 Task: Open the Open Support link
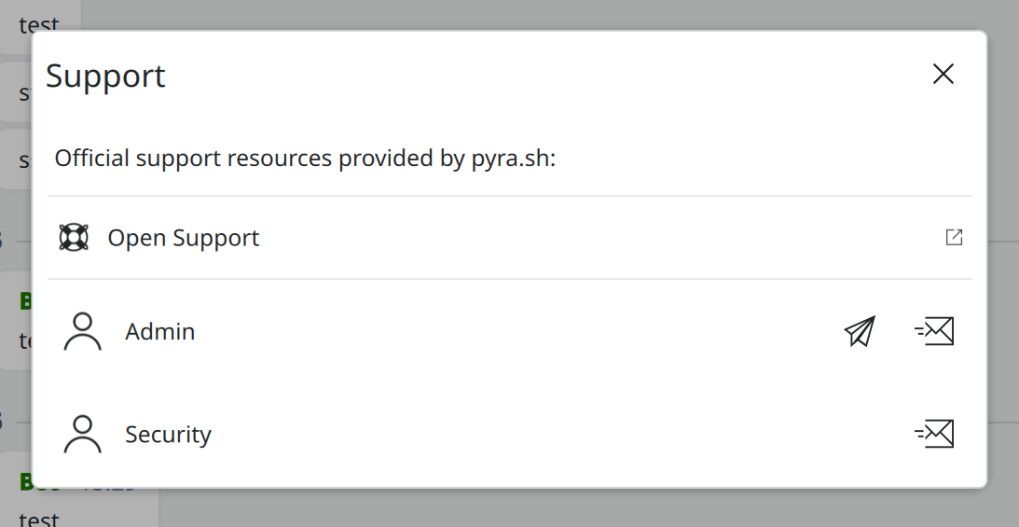click(x=184, y=238)
